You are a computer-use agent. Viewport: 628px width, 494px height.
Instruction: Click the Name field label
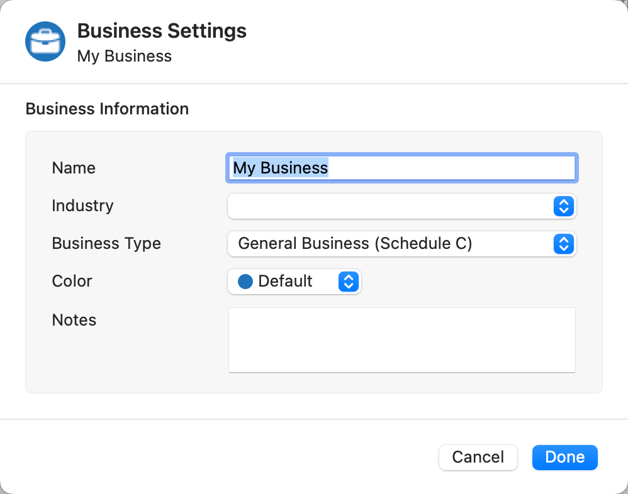click(x=74, y=168)
